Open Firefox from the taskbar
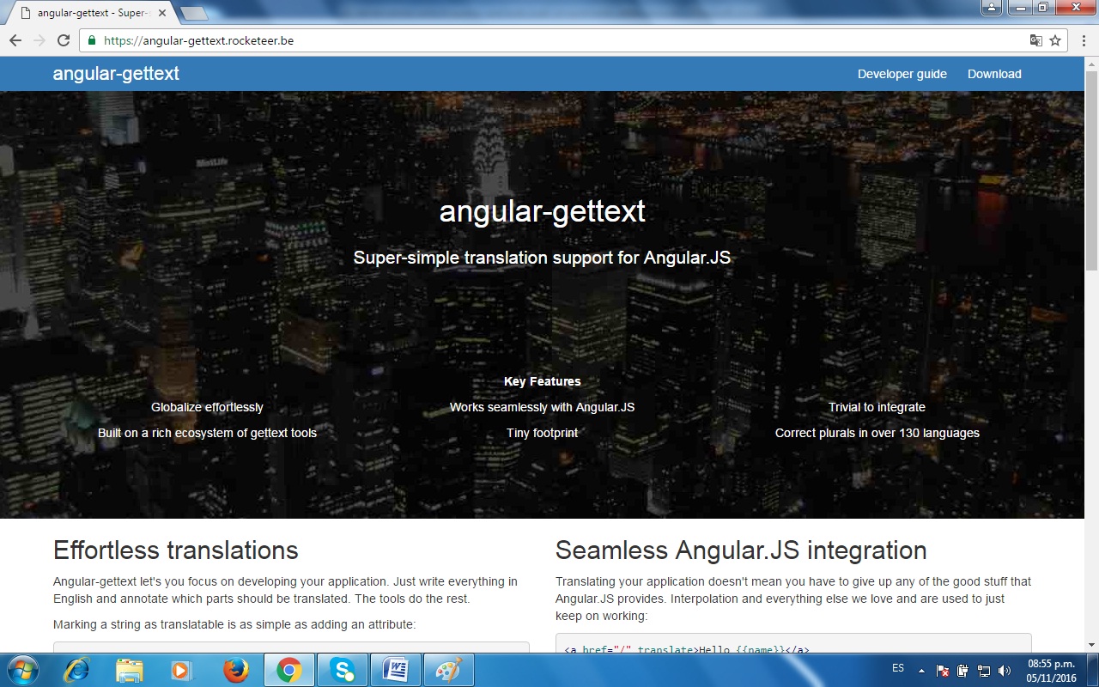This screenshot has width=1099, height=687. click(235, 669)
